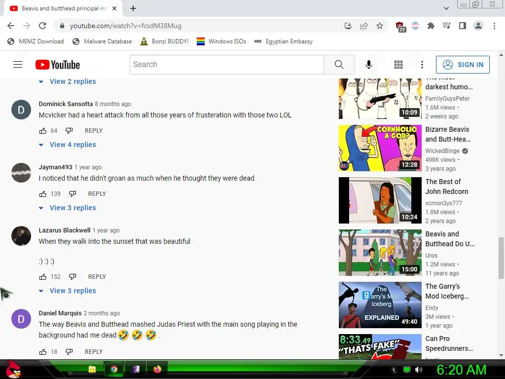Dislike Dominick Sansotta's comment
Image resolution: width=505 pixels, height=379 pixels.
pos(69,130)
